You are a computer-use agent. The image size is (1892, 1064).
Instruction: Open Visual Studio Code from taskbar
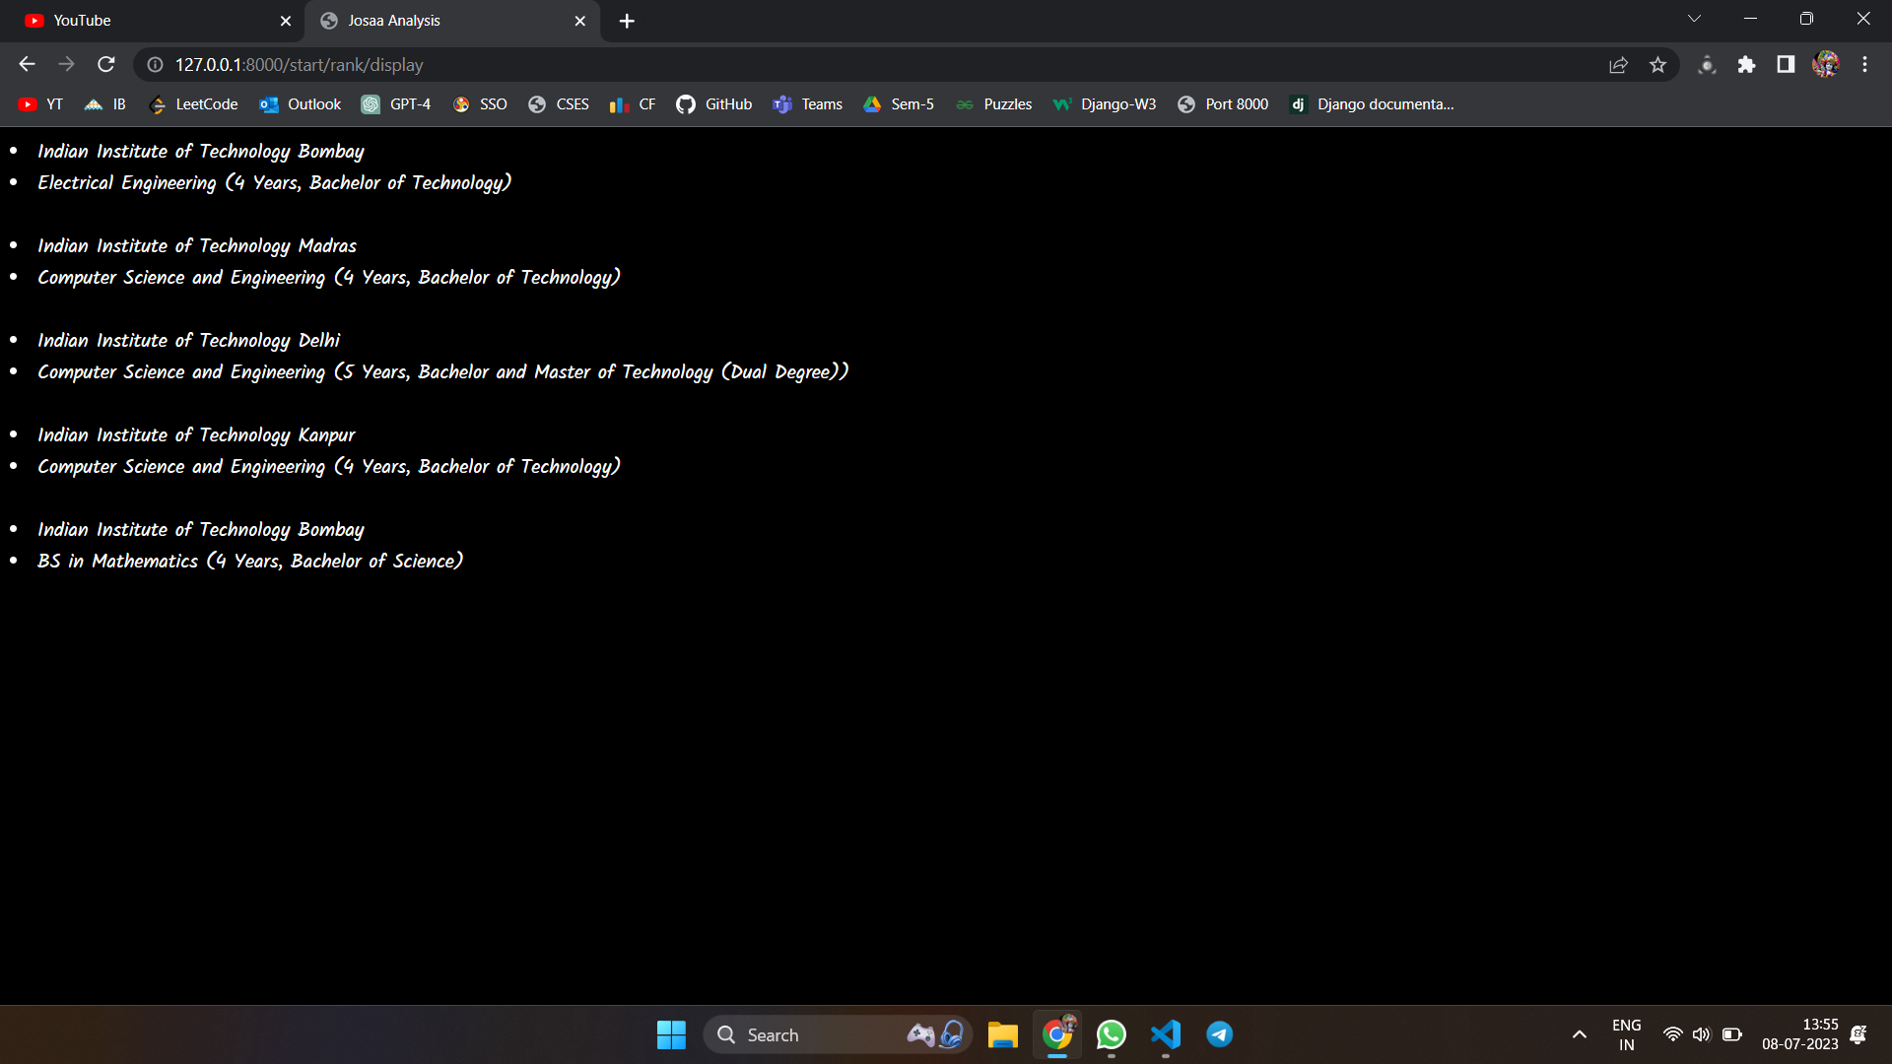pyautogui.click(x=1165, y=1034)
